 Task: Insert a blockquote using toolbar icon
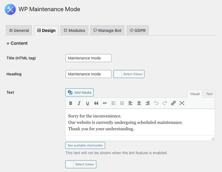pos(96,103)
